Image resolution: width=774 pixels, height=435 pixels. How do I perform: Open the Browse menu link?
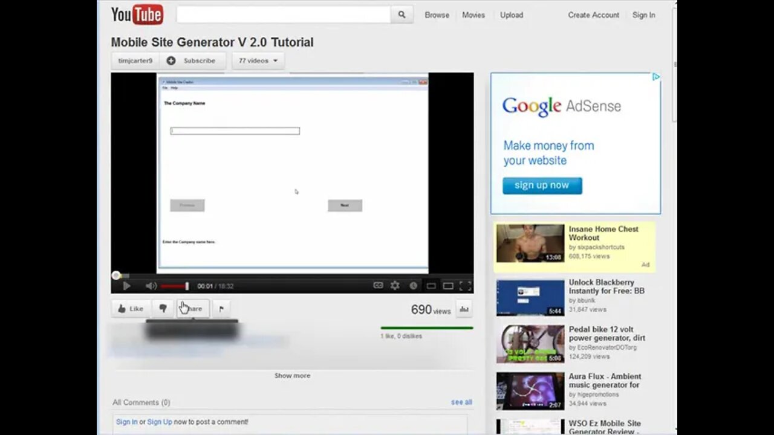click(x=437, y=15)
